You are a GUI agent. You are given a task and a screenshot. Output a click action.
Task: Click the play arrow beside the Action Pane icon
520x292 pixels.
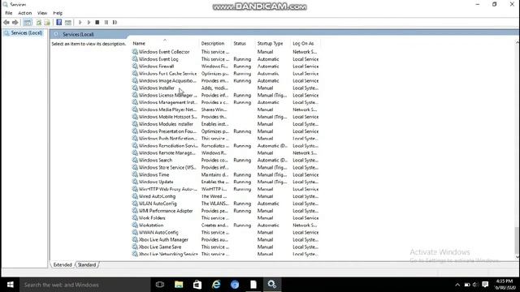coord(80,22)
